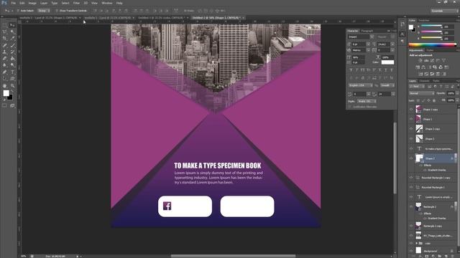The height and width of the screenshot is (258, 460).
Task: Switch to the Paths tab
Action: (x=436, y=81)
